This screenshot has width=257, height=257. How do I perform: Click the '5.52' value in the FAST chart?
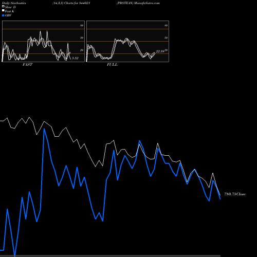coord(75,58)
